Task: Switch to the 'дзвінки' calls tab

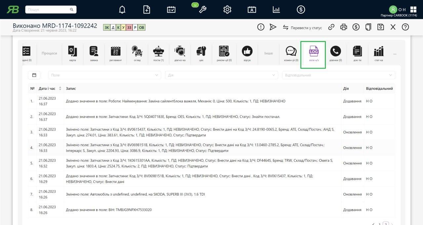Action: click(x=335, y=53)
